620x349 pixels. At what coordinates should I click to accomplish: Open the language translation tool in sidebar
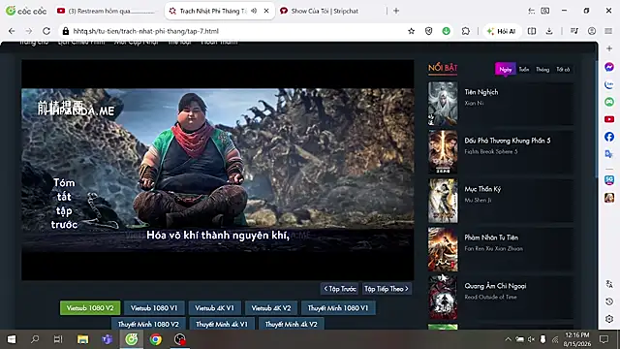tap(609, 284)
